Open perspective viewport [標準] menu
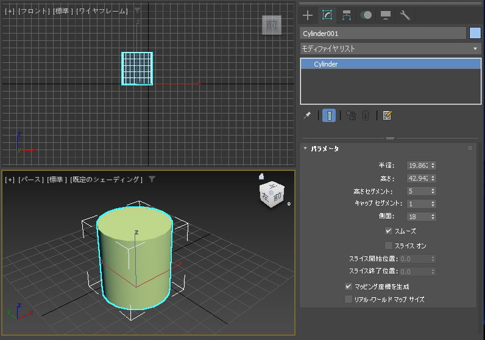 point(57,179)
